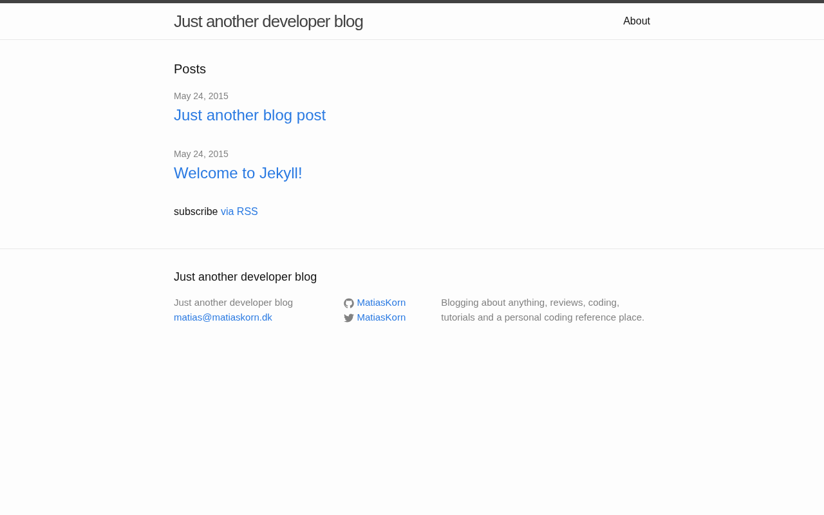Click the site title in the header
The height and width of the screenshot is (515, 824).
coord(268,21)
